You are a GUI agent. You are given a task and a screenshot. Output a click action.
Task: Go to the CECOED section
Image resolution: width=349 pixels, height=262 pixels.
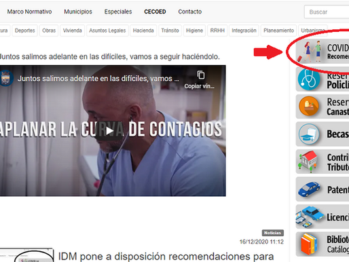click(155, 12)
